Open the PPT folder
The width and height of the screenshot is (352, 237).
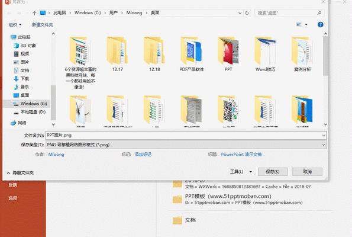pos(228,54)
